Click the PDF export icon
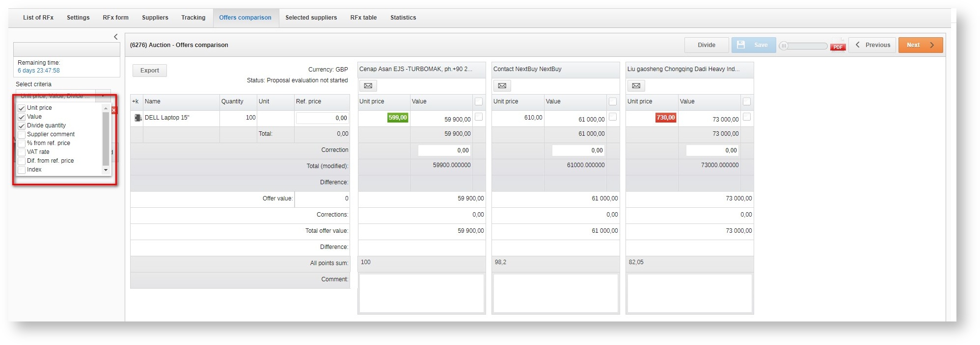The width and height of the screenshot is (980, 345). pos(838,45)
